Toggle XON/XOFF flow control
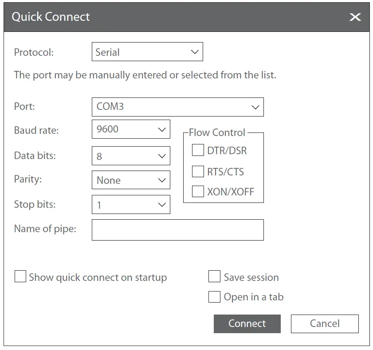This screenshot has height=350, width=373. (x=197, y=192)
